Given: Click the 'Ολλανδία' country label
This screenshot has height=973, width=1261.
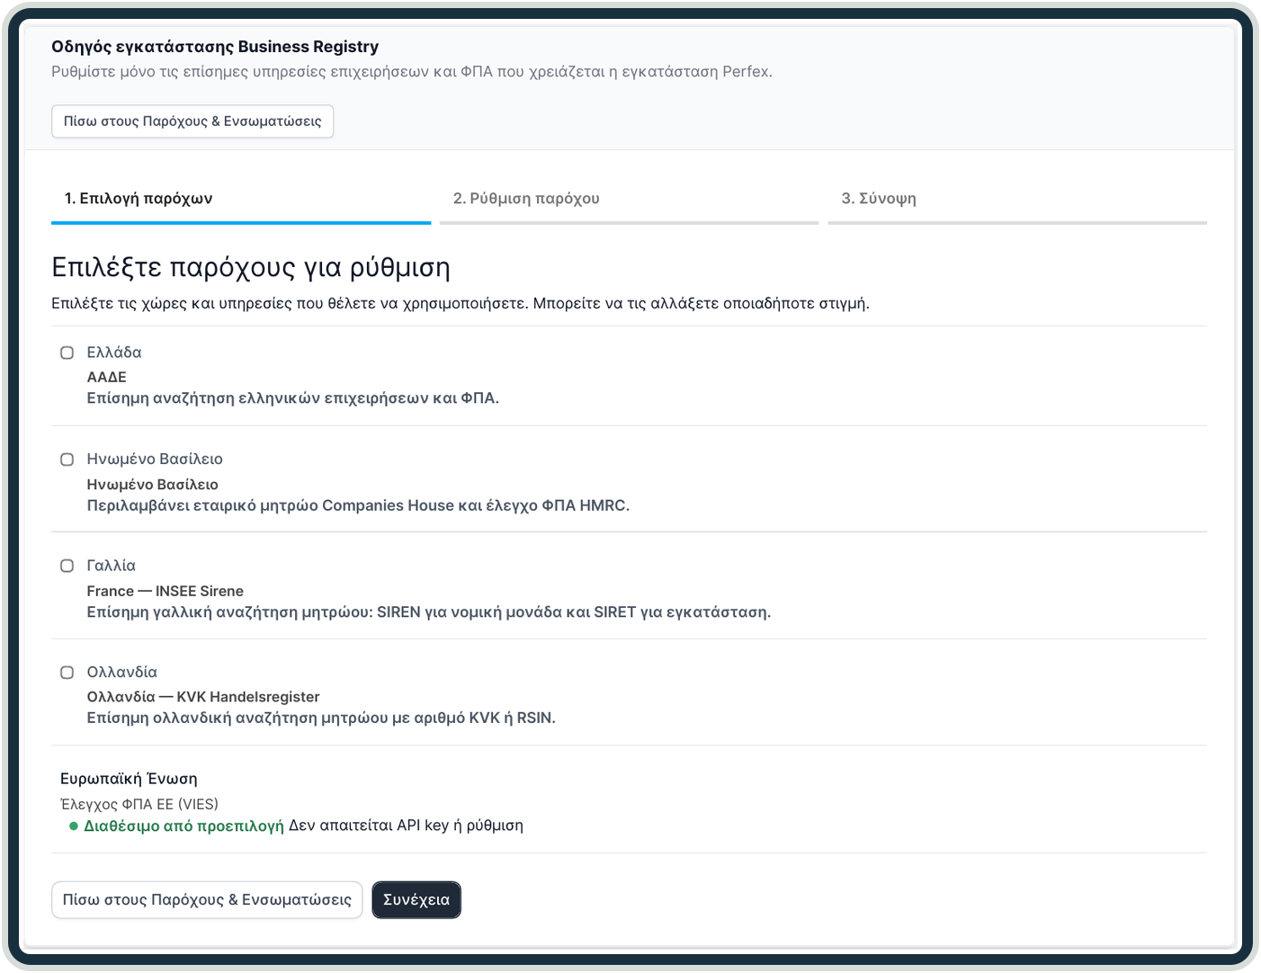Looking at the screenshot, I should click(x=121, y=673).
